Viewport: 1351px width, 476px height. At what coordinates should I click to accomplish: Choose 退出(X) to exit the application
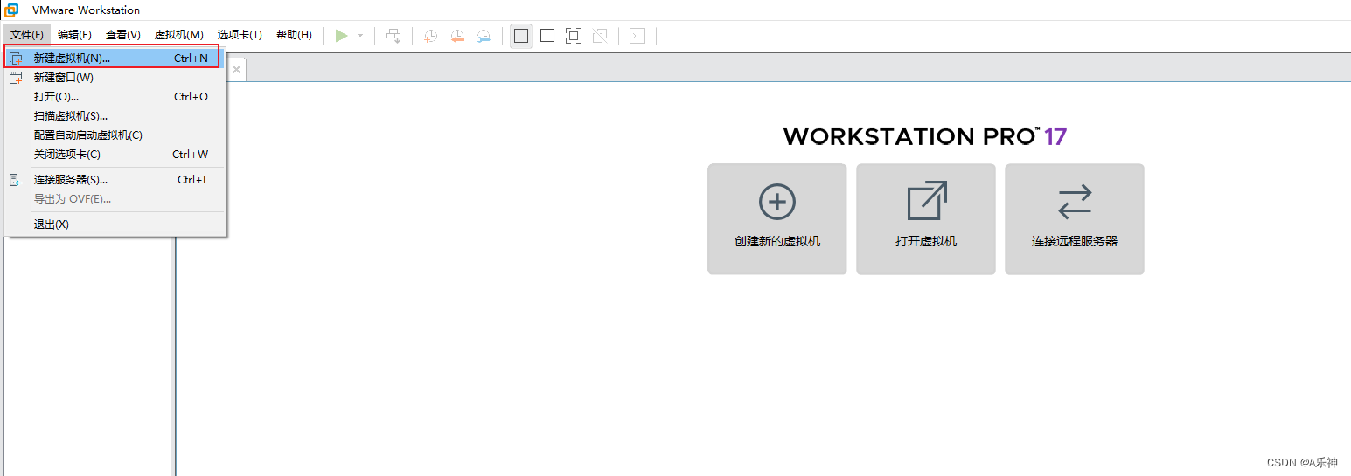[x=115, y=224]
